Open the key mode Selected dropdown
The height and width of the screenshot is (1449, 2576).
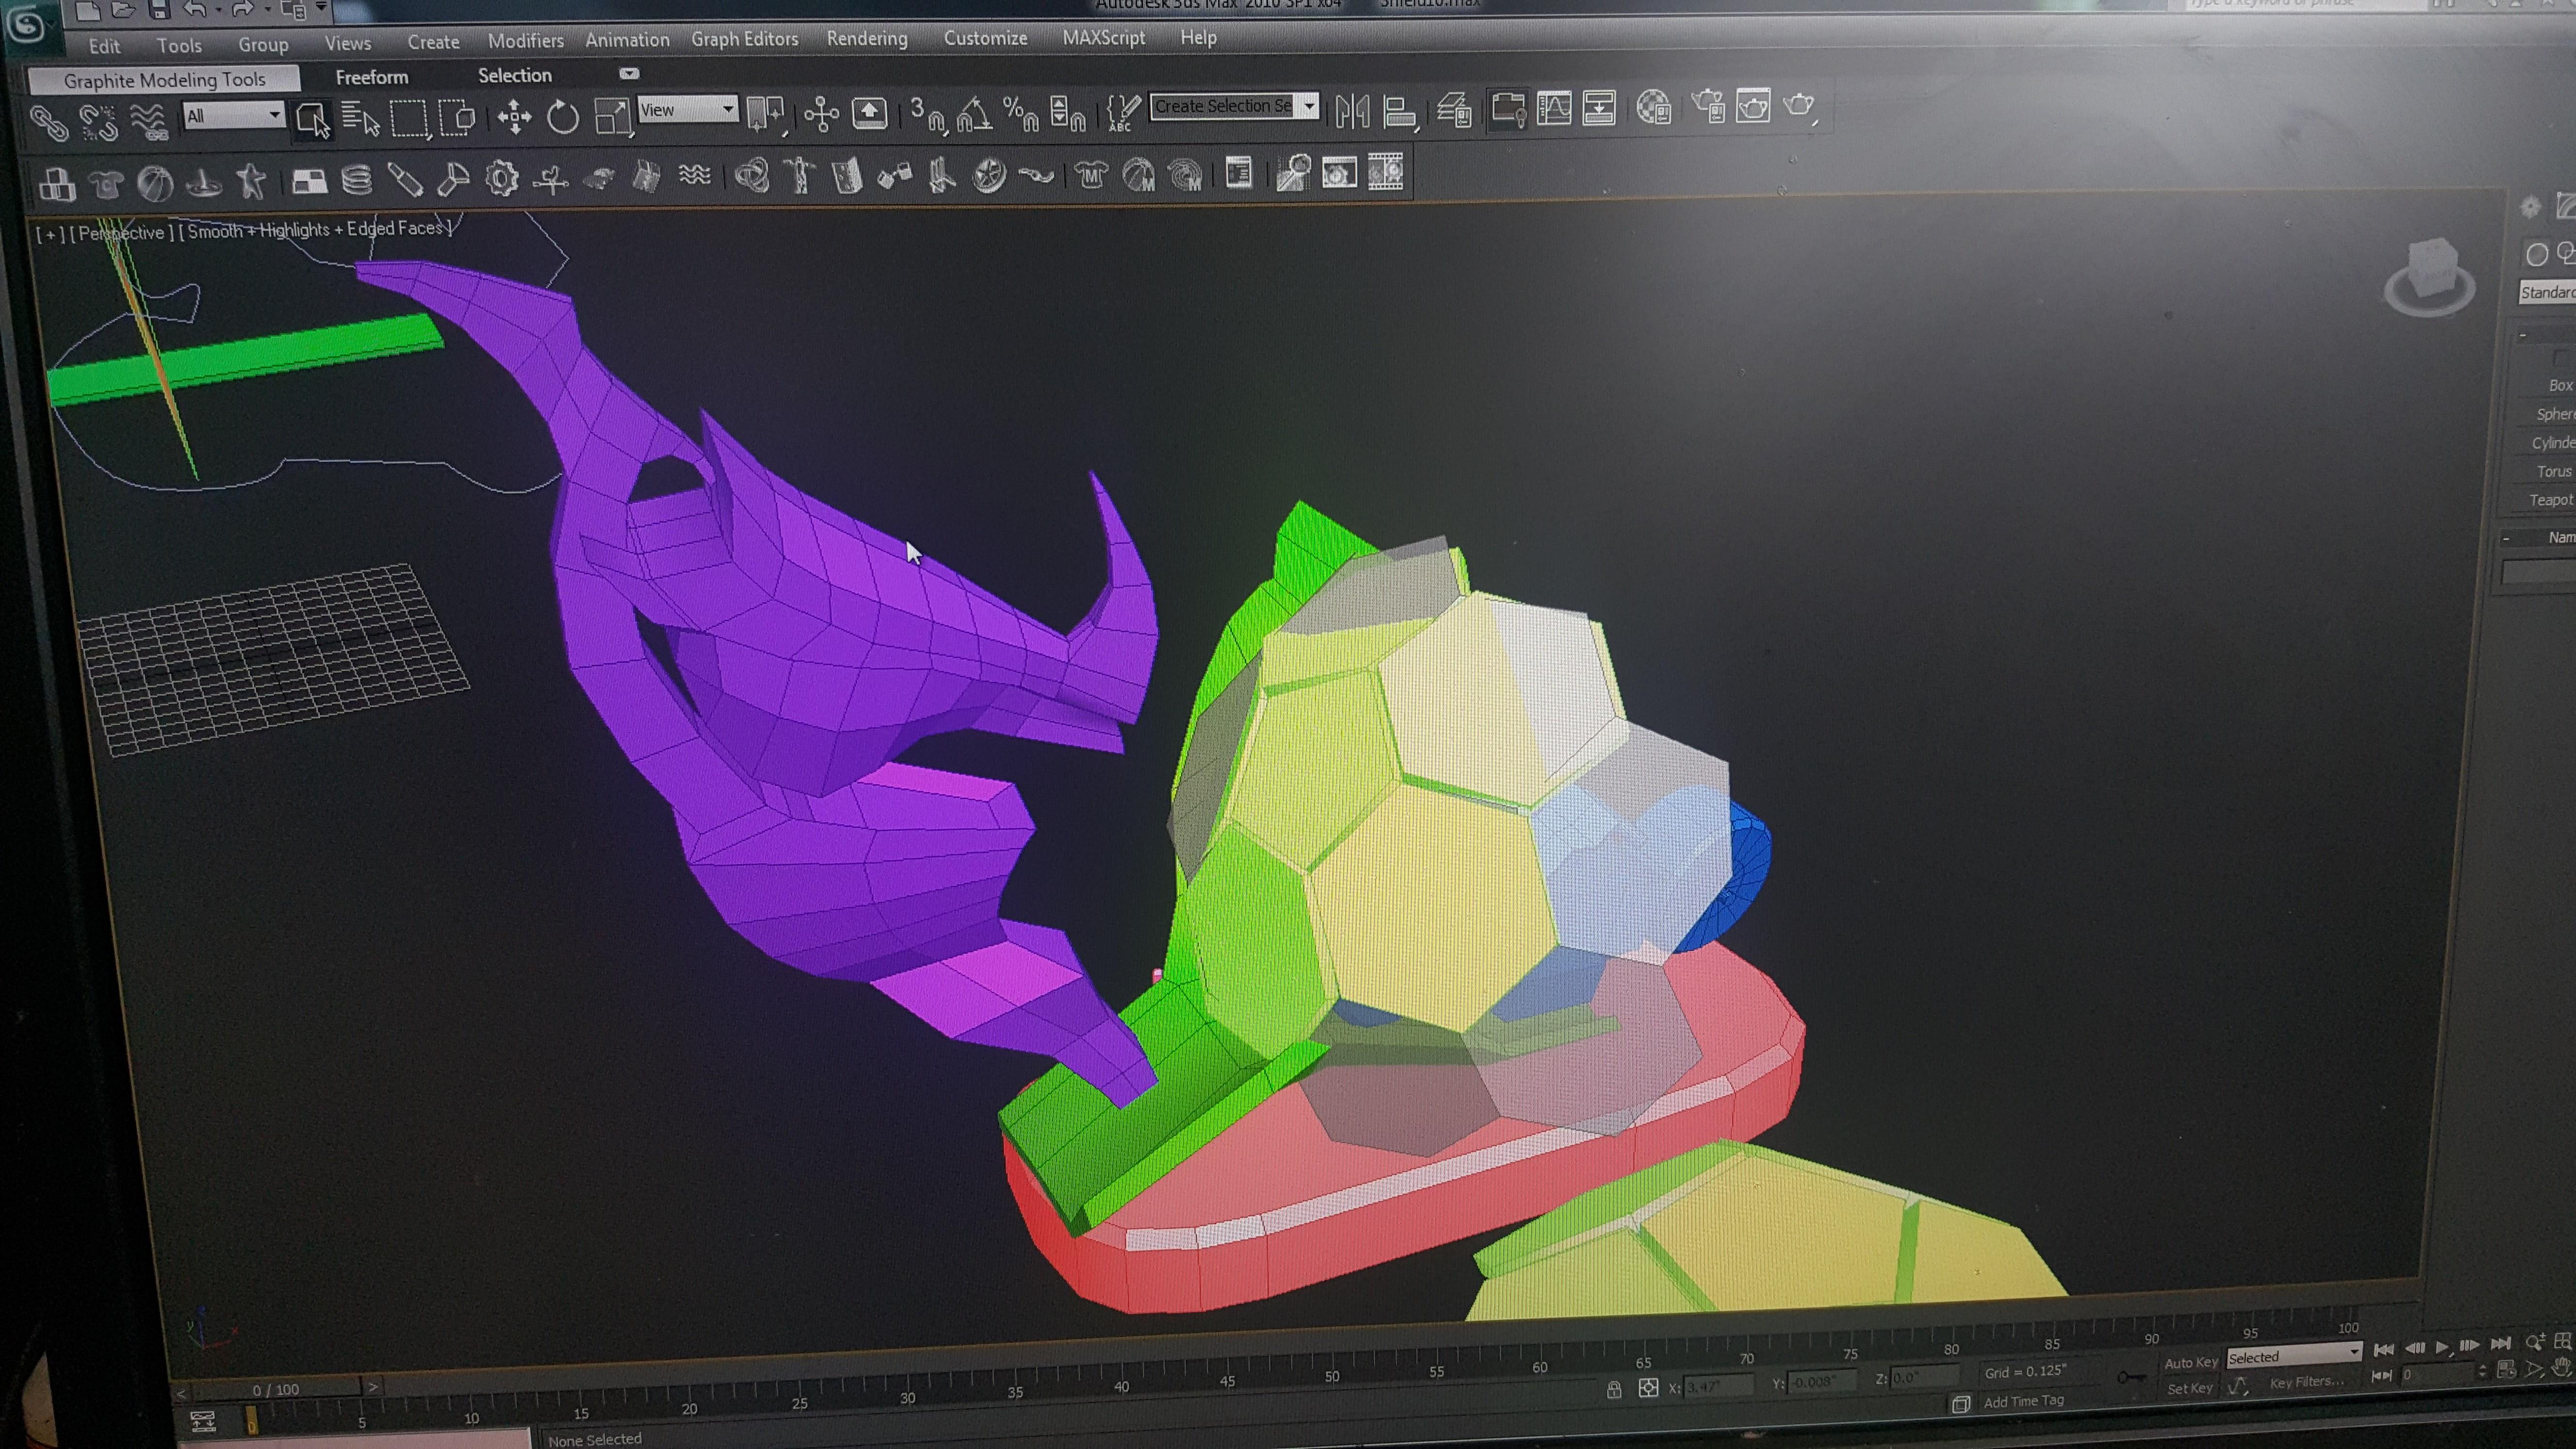pos(2294,1356)
